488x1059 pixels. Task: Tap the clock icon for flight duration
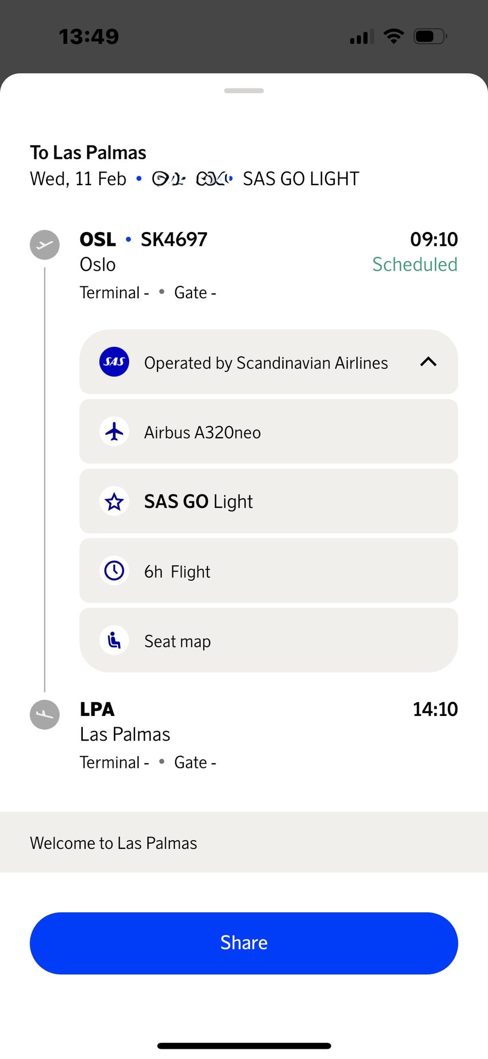(114, 571)
